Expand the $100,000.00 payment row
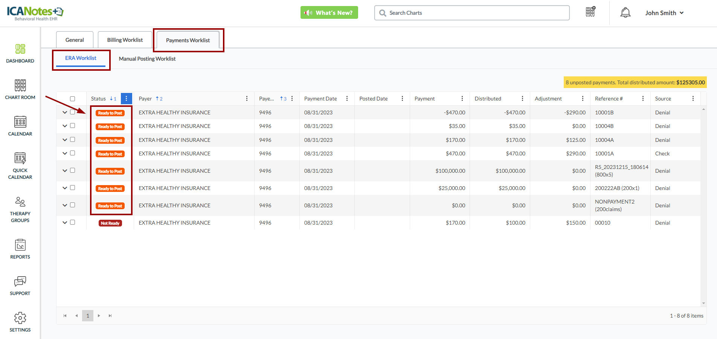The image size is (717, 339). click(x=65, y=171)
